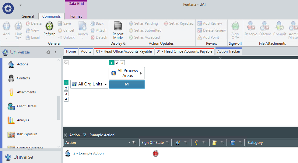Open the Format ribbon tab
The height and width of the screenshot is (163, 298).
pos(76,16)
